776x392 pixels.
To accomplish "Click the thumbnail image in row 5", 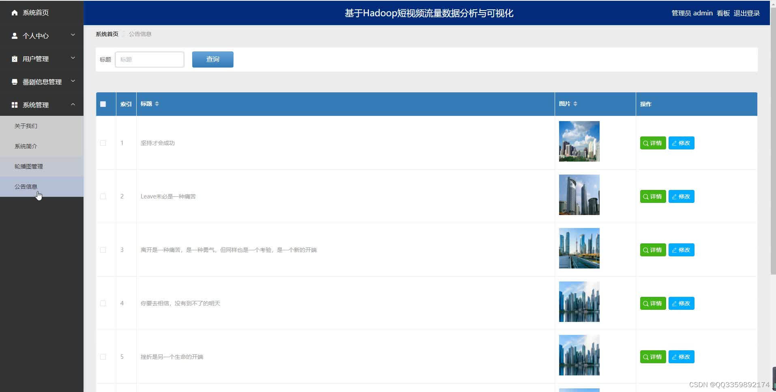I will pos(579,355).
